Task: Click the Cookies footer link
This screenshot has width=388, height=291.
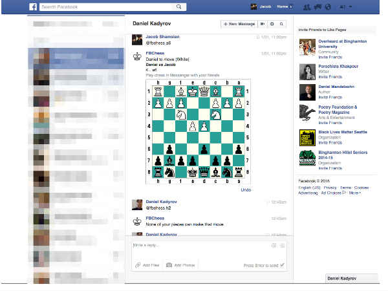Action: pyautogui.click(x=361, y=188)
